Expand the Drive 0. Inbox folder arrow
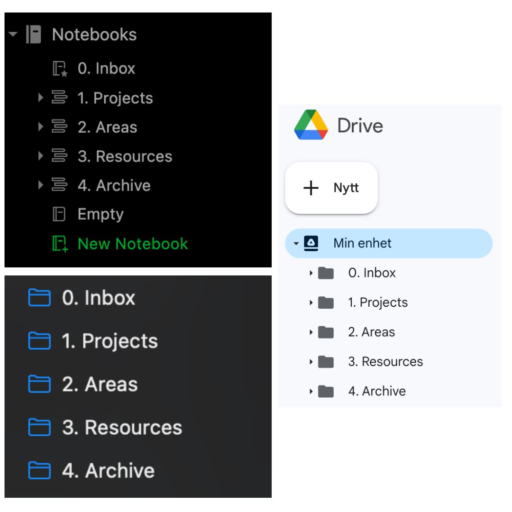This screenshot has height=512, width=512. pyautogui.click(x=311, y=273)
